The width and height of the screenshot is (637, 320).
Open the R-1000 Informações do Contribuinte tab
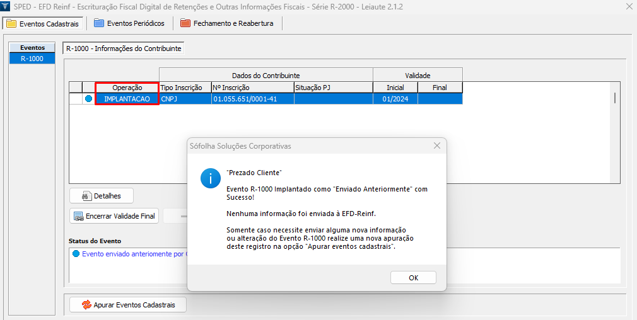pos(124,48)
